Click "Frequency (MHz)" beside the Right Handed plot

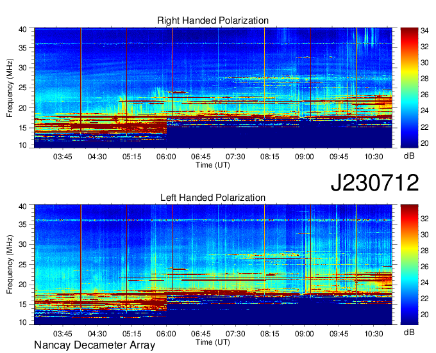[x=10, y=88]
